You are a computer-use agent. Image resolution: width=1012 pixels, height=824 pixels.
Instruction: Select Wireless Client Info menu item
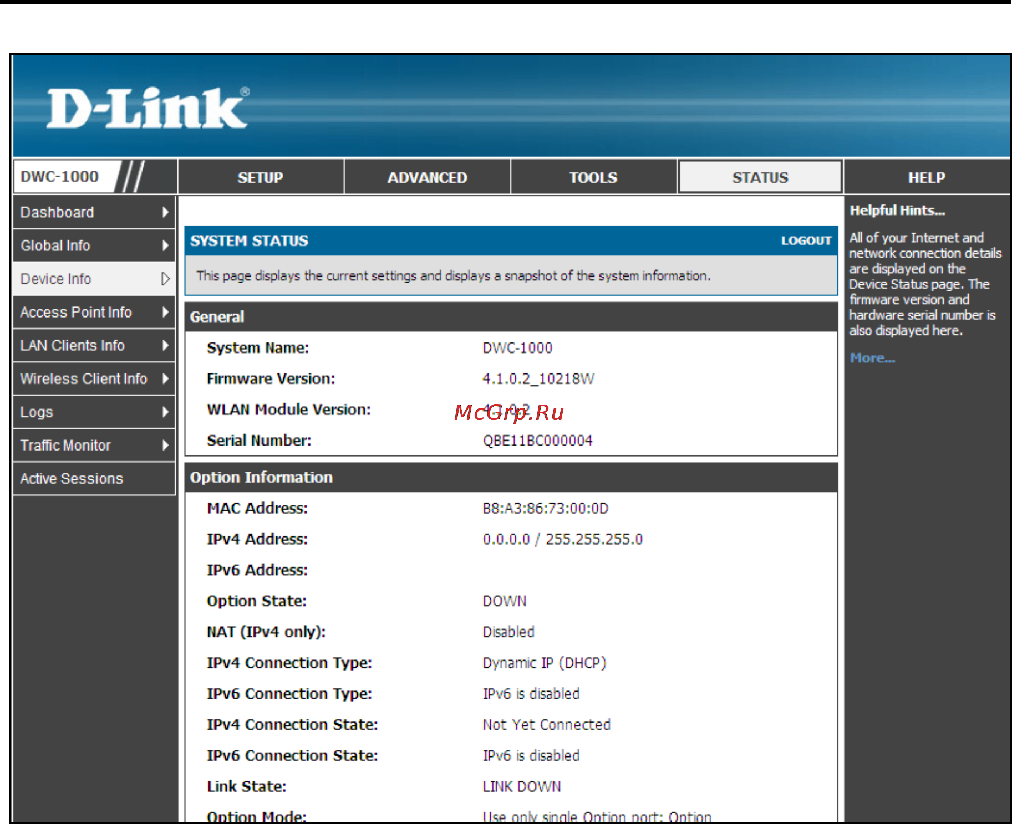[x=94, y=378]
